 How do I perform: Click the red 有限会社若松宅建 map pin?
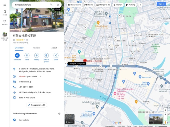tap(85, 61)
